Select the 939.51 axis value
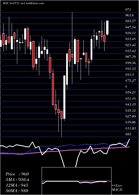 click(x=130, y=33)
